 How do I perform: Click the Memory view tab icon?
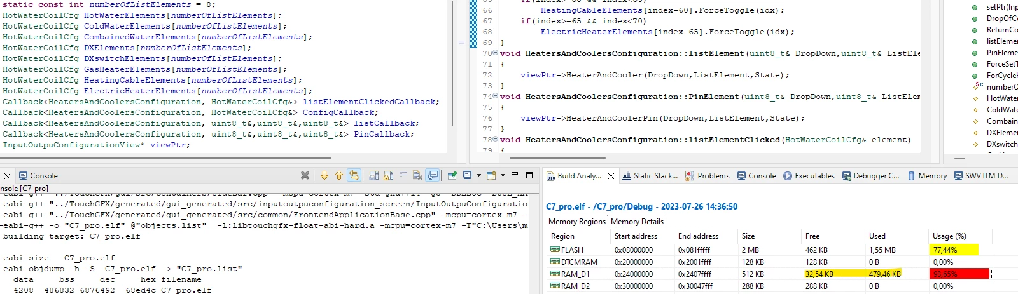click(911, 176)
